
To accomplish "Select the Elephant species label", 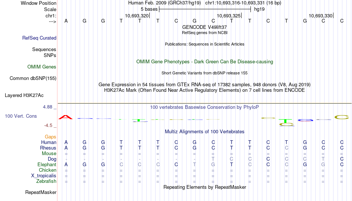I will (x=47, y=164).
